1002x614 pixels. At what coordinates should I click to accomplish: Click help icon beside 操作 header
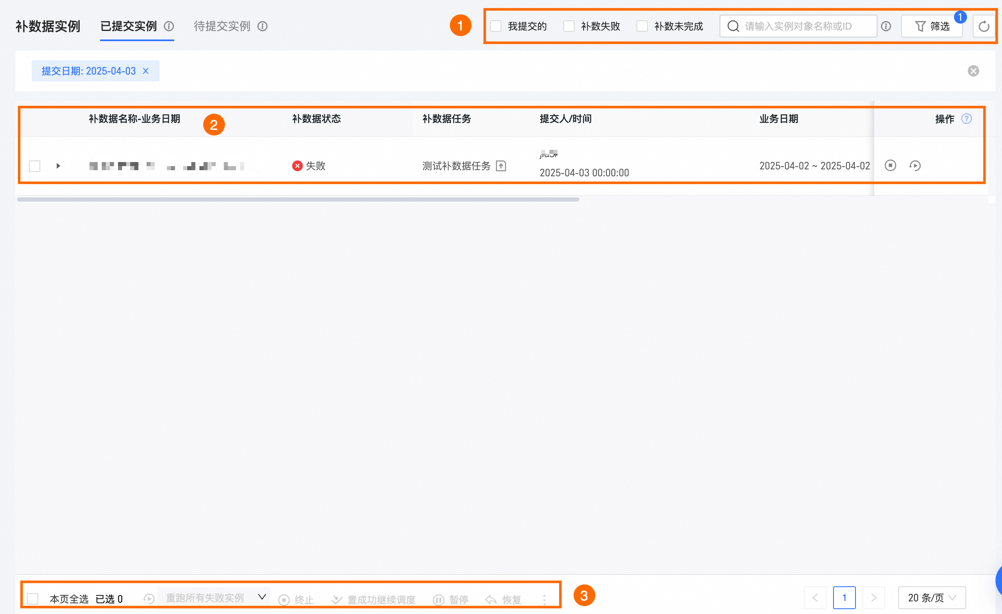[967, 119]
